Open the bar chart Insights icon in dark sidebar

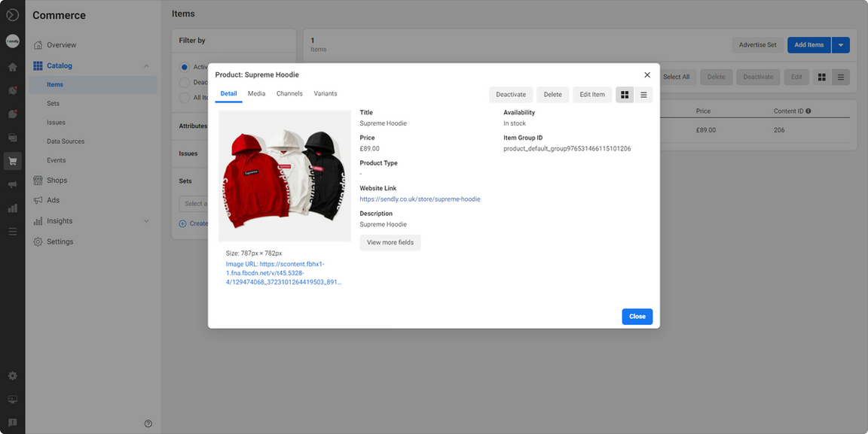tap(12, 208)
